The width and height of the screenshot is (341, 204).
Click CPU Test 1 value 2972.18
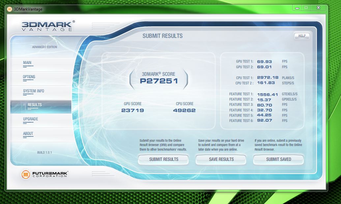tap(268, 78)
